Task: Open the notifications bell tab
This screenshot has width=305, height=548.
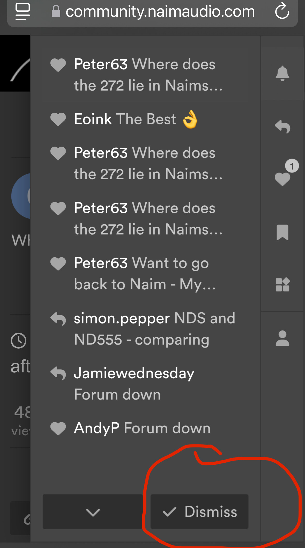Action: click(x=282, y=74)
